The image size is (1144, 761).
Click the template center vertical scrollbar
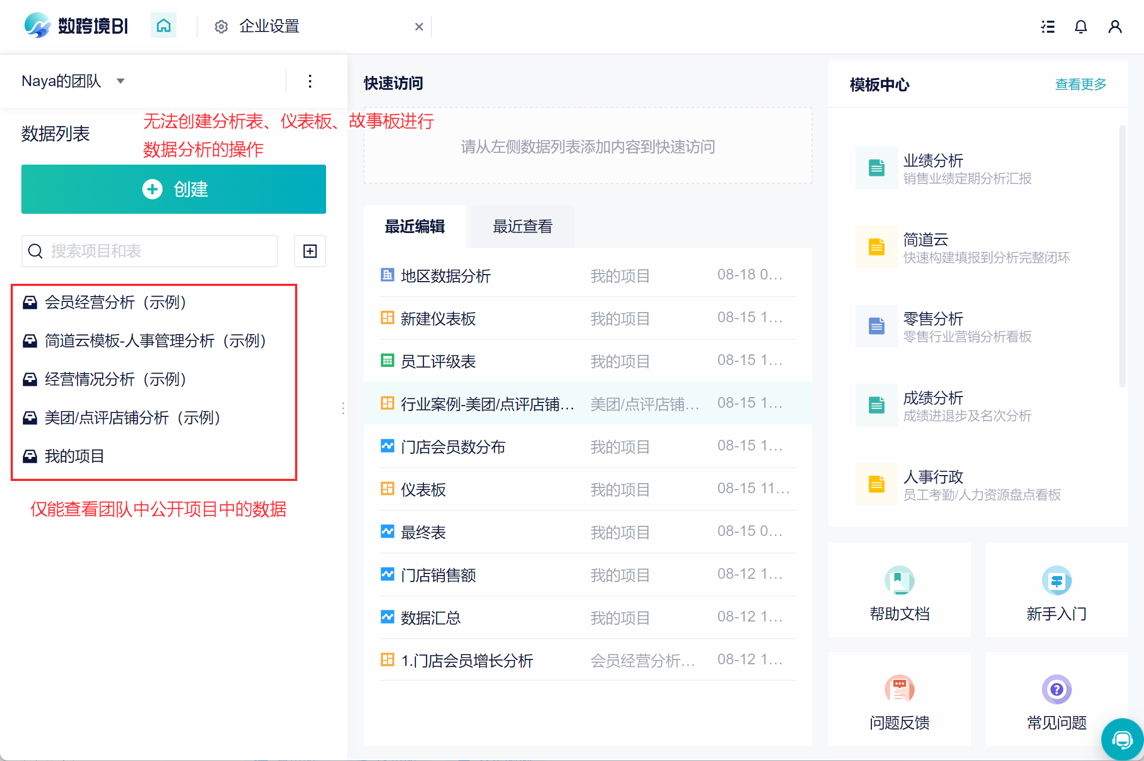[x=1122, y=255]
